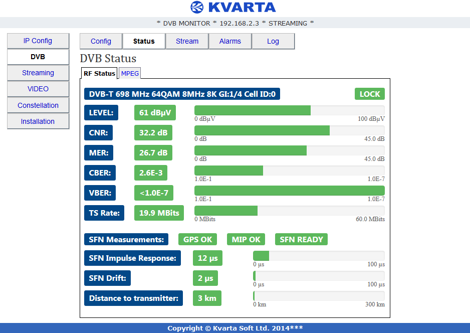Click the 2.6E-3 CBER value
Image resolution: width=470 pixels, height=333 pixels.
point(151,173)
